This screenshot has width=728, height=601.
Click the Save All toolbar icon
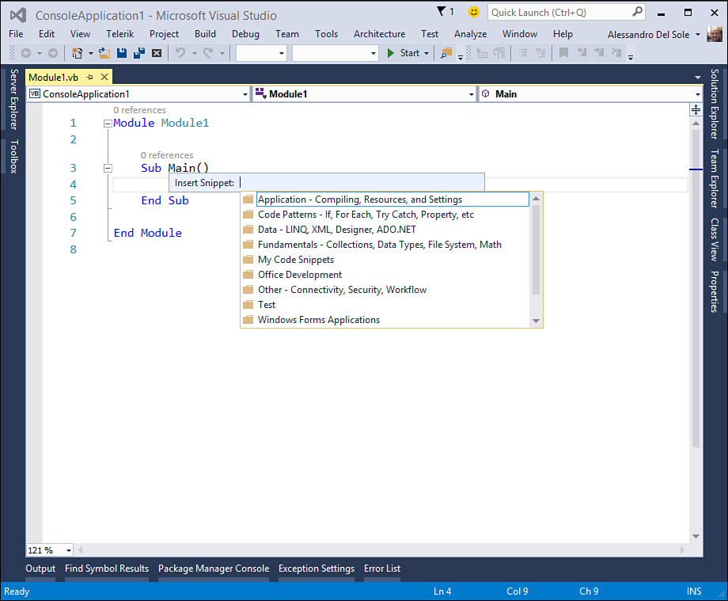pos(138,53)
